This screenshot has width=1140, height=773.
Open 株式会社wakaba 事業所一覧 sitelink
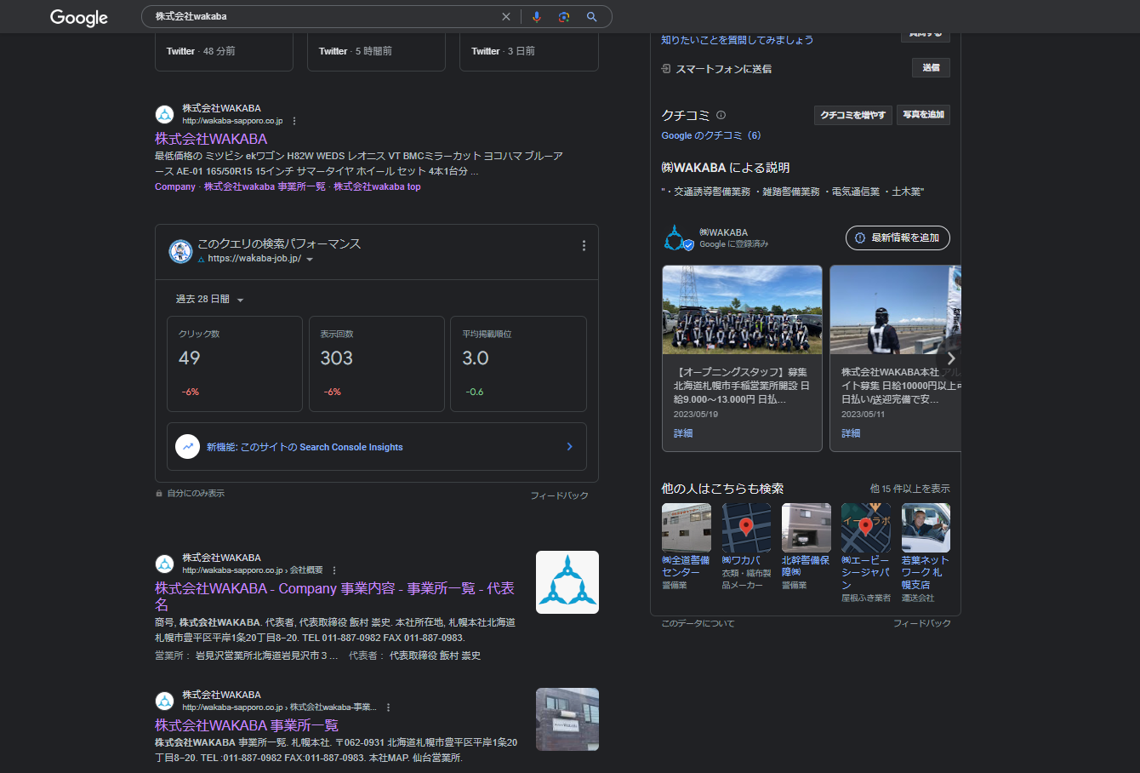pos(265,187)
